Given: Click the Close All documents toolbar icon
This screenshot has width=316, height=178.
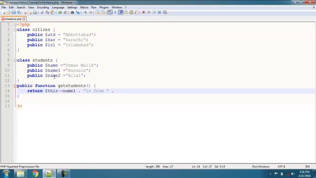Looking at the screenshot, I should coord(30,12).
